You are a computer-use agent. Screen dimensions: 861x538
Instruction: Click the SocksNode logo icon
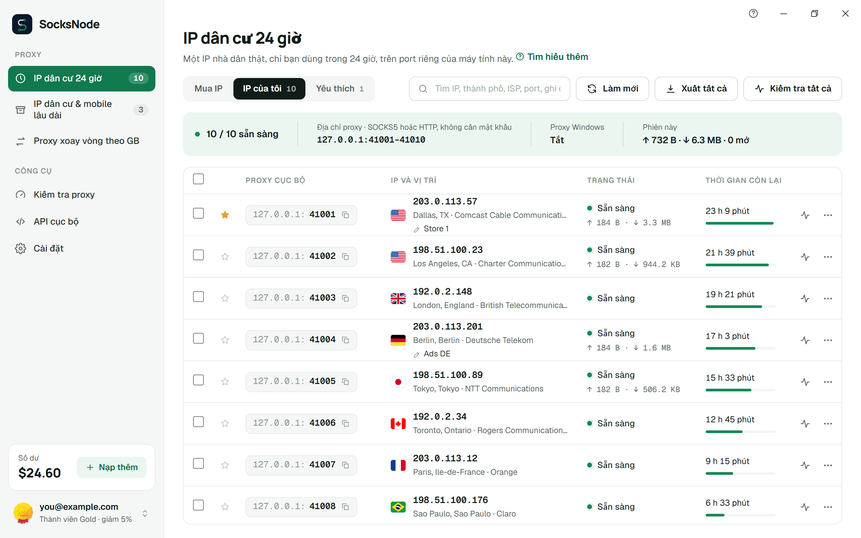(22, 24)
